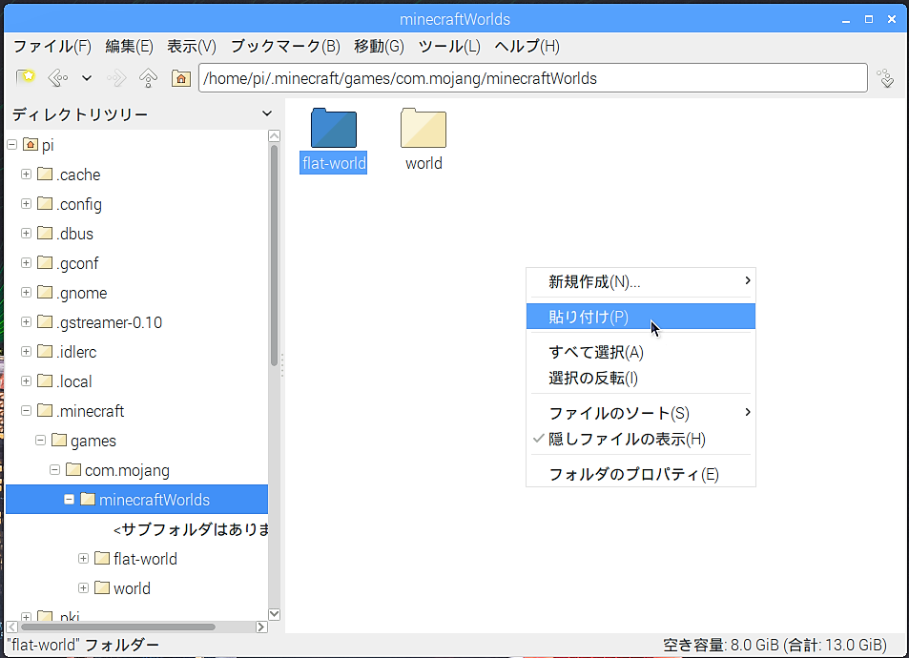This screenshot has width=909, height=658.
Task: Expand the .cache folder node
Action: pyautogui.click(x=26, y=174)
